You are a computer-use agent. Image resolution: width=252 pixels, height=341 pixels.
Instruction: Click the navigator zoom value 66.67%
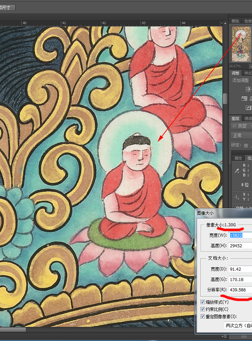(x=235, y=66)
